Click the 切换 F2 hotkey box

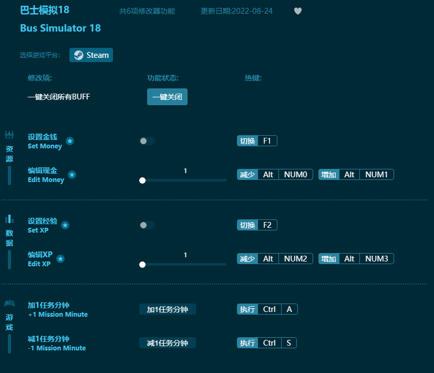[x=257, y=225]
